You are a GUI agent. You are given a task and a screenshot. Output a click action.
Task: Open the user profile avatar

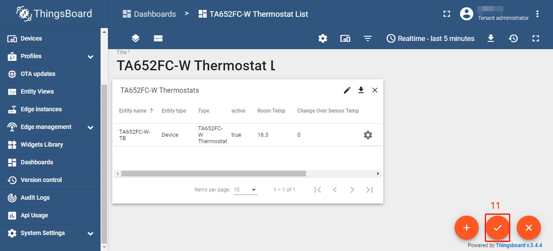(467, 14)
